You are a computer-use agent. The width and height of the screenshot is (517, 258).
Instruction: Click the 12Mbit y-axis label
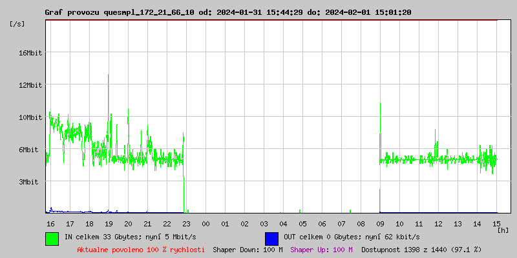click(x=30, y=85)
